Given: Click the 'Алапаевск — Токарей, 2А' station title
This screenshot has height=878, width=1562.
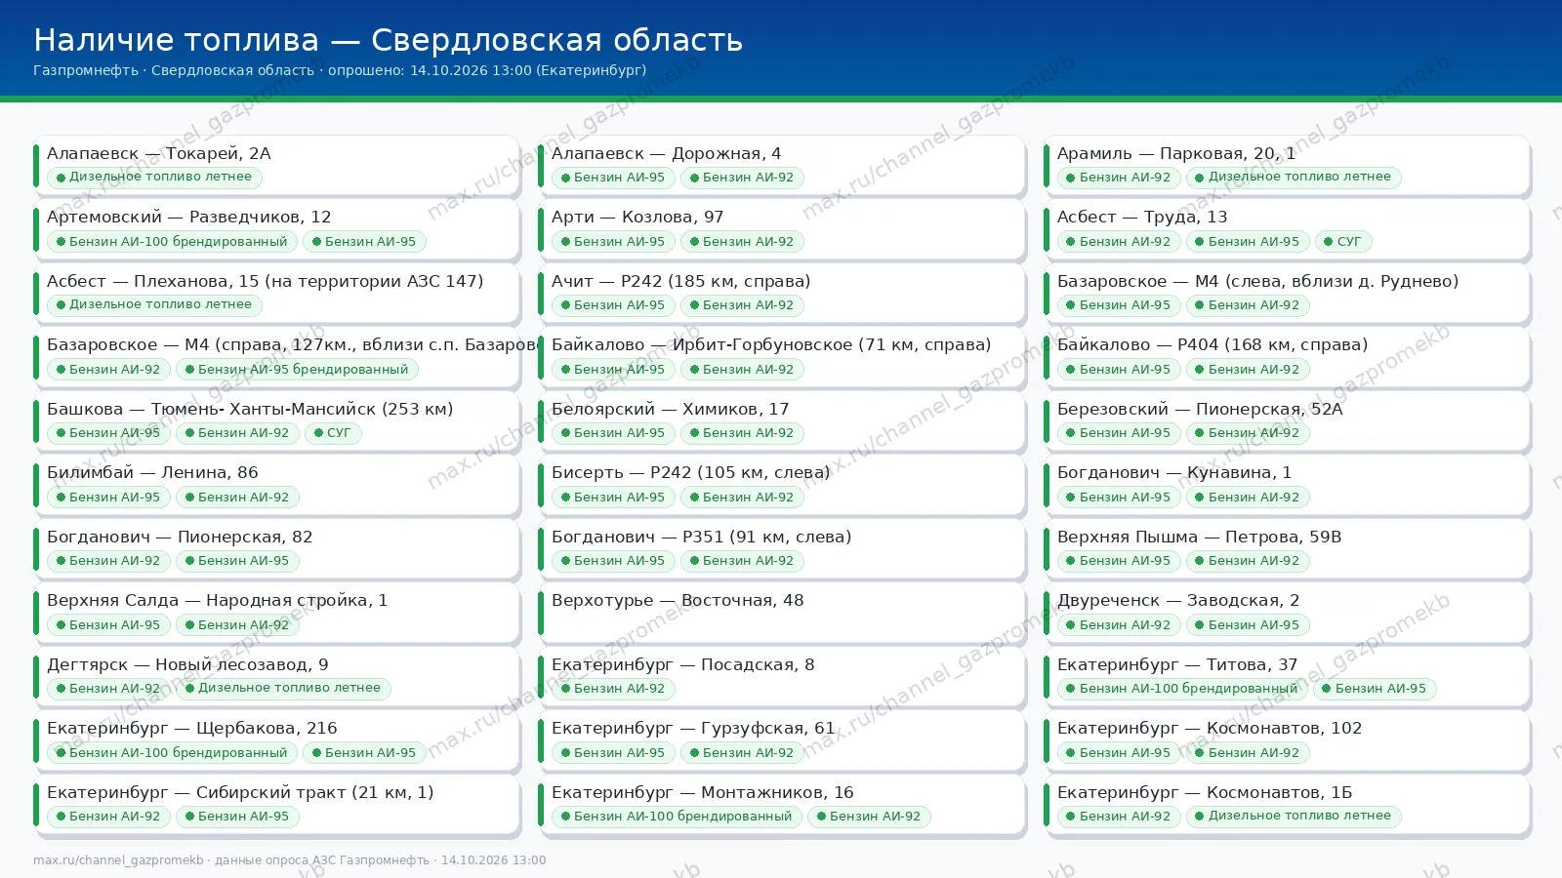Looking at the screenshot, I should point(159,153).
